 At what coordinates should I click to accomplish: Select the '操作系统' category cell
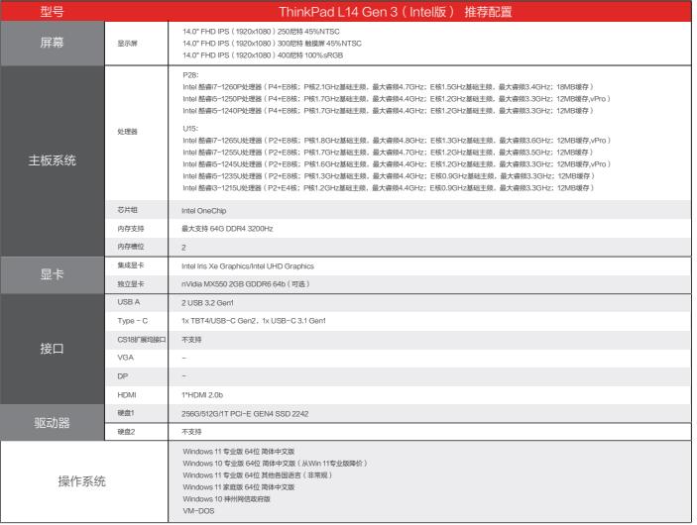[82, 481]
